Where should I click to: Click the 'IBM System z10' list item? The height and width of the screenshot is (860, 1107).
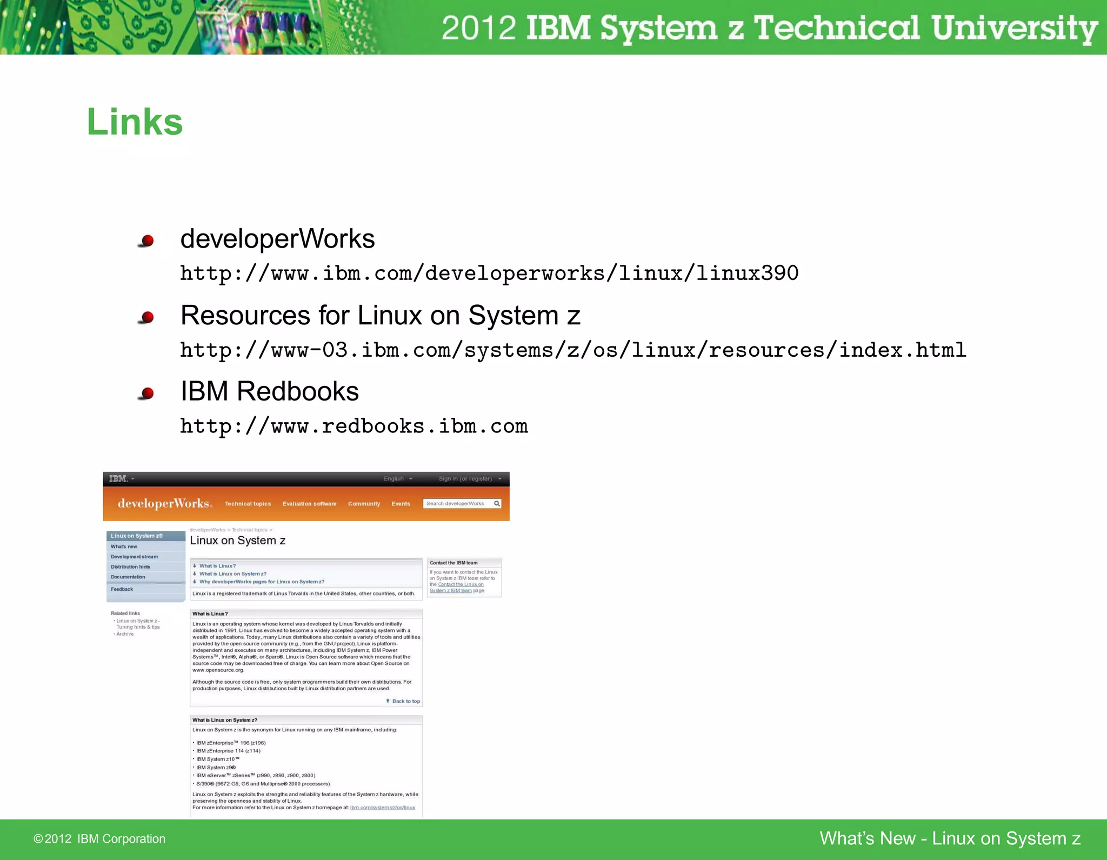[217, 759]
